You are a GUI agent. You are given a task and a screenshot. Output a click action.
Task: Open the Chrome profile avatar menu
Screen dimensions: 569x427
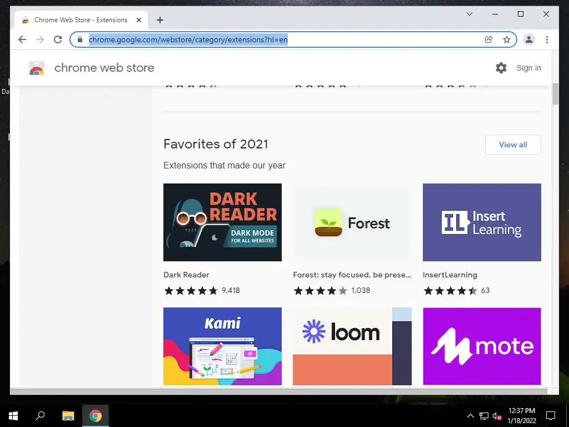(x=529, y=39)
